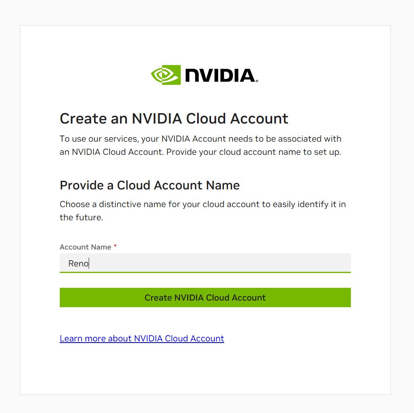
Task: Focus the Account Name input field
Action: (205, 263)
